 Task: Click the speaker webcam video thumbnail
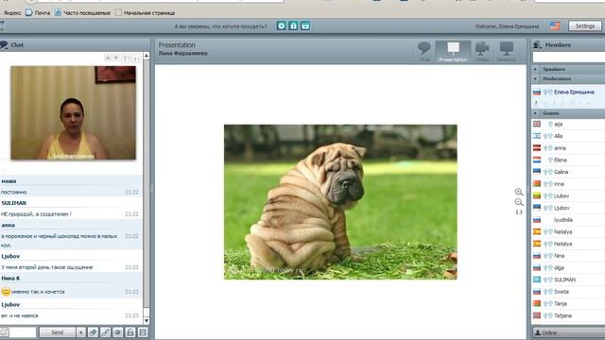click(x=74, y=112)
